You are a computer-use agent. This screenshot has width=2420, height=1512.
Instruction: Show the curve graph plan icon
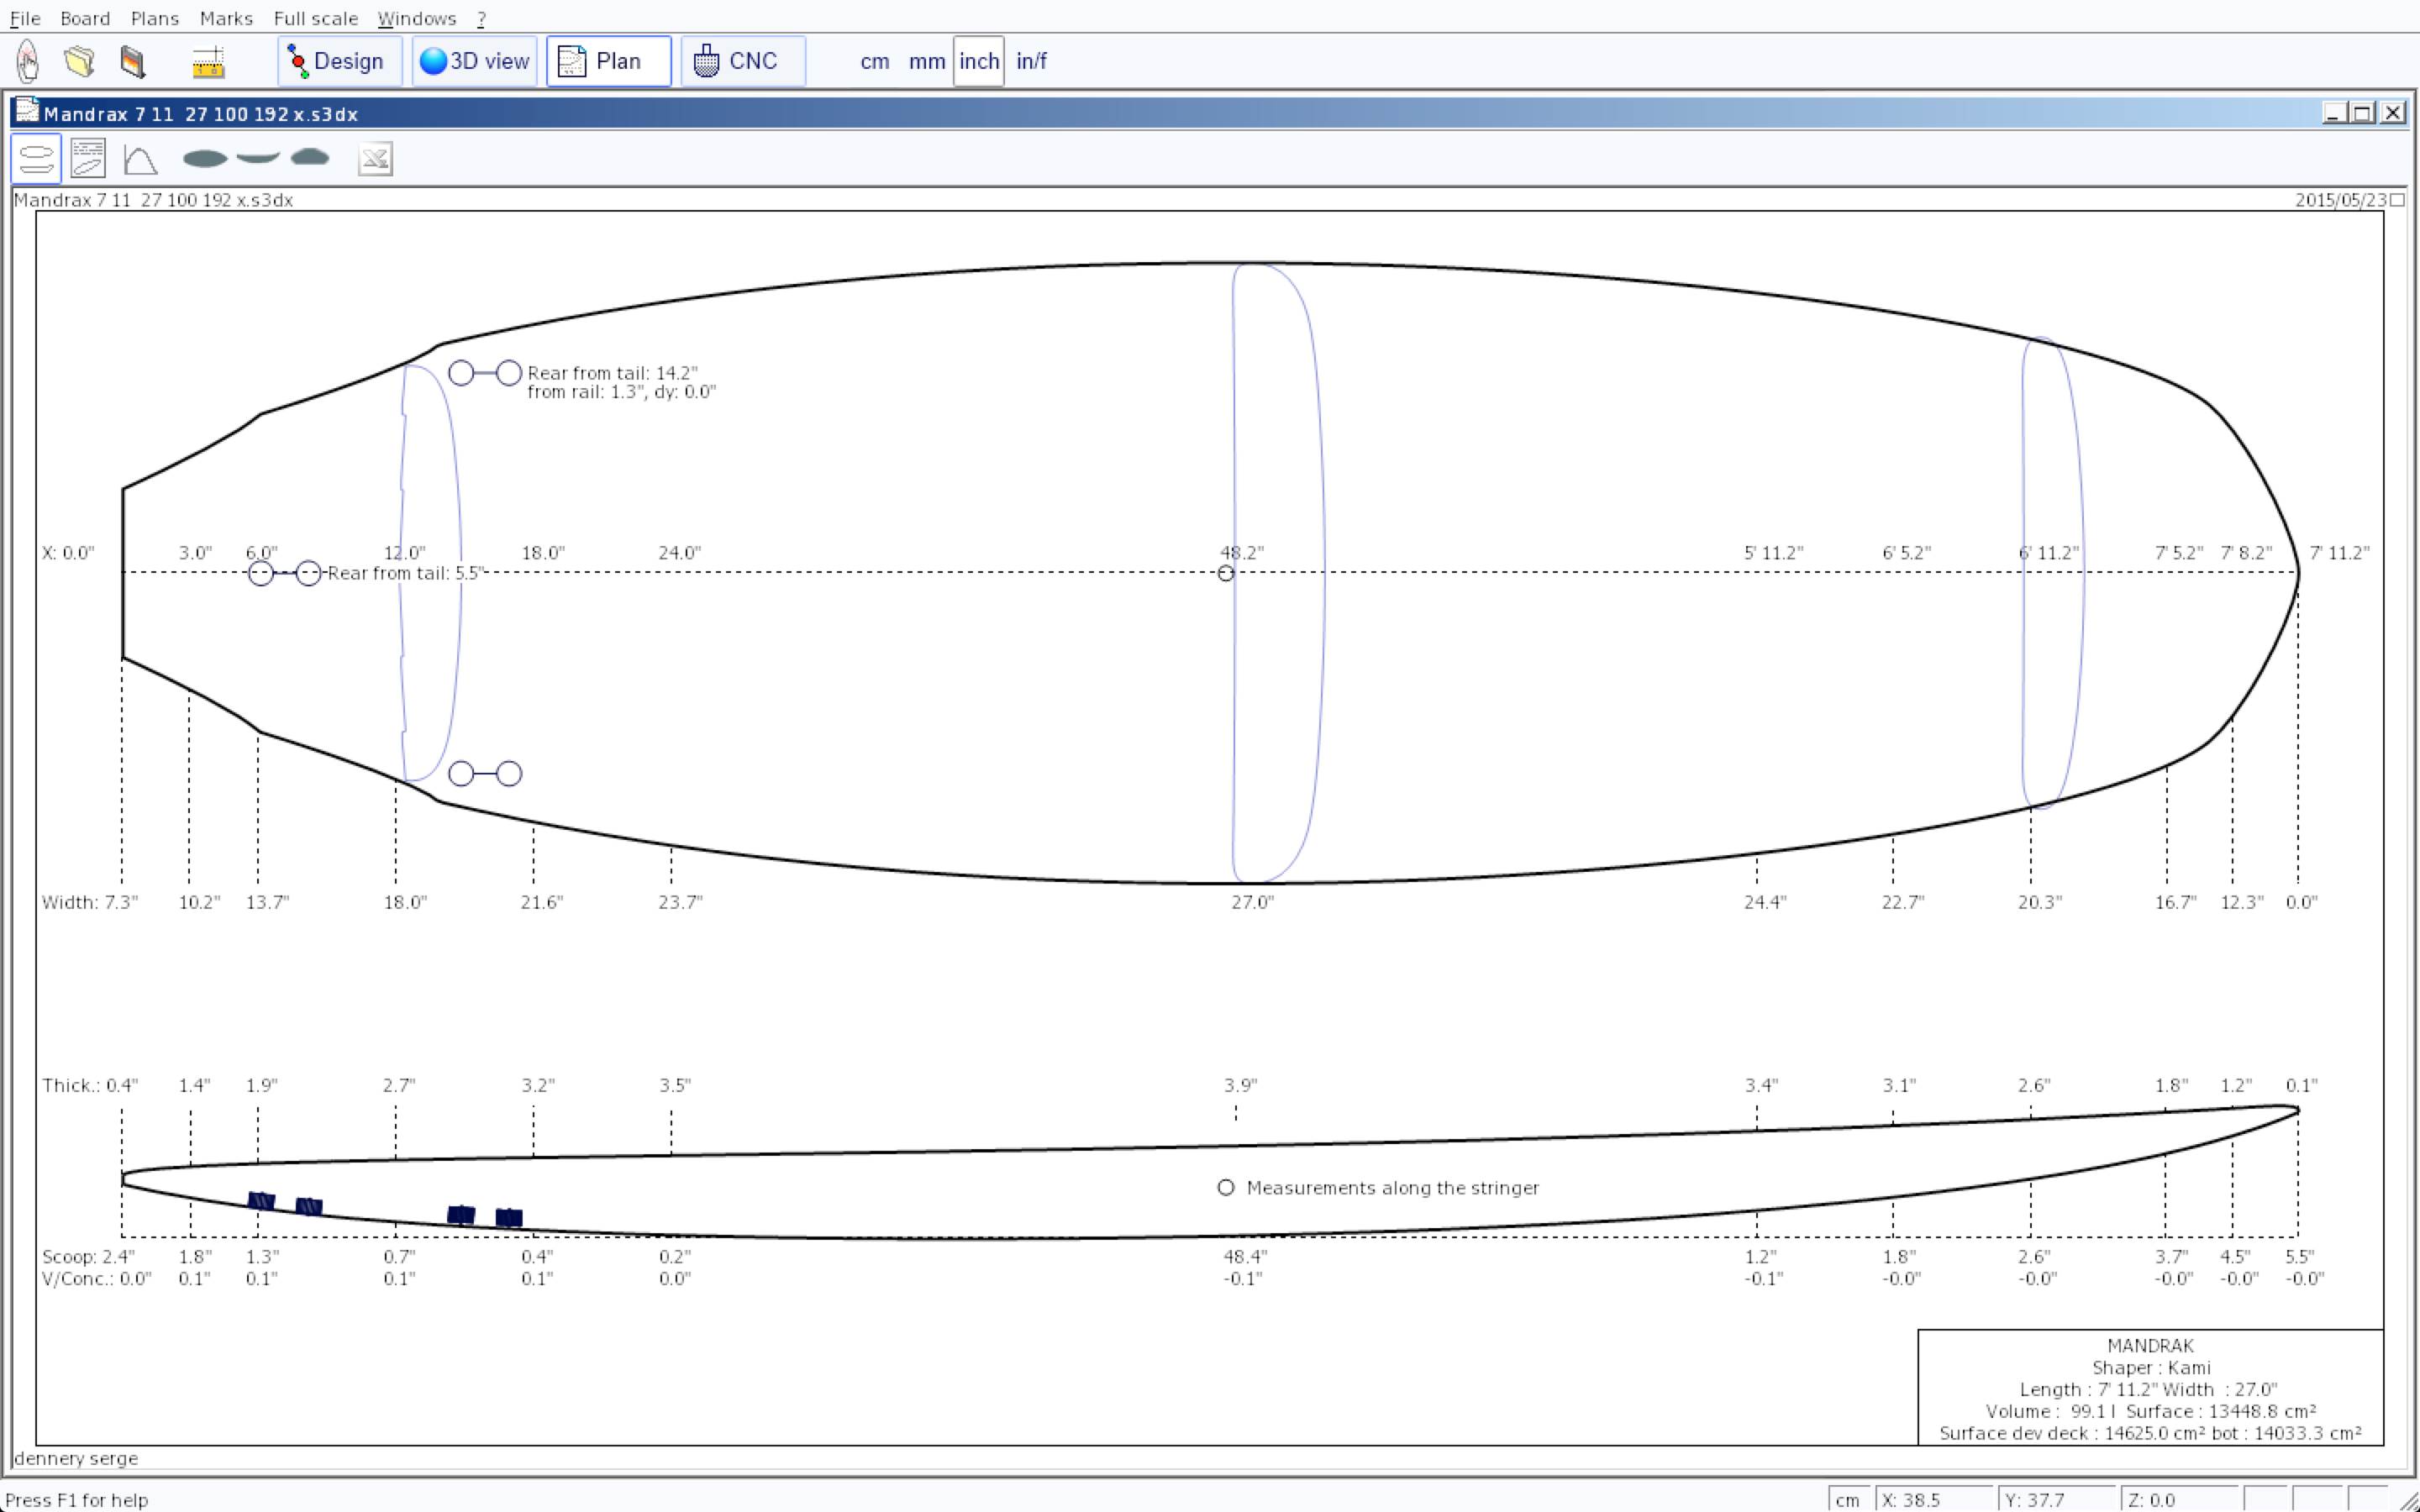[140, 159]
